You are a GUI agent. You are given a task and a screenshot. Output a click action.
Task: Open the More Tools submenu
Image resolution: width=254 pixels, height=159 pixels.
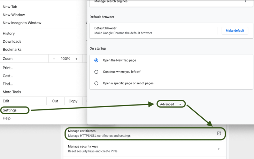coord(12,92)
